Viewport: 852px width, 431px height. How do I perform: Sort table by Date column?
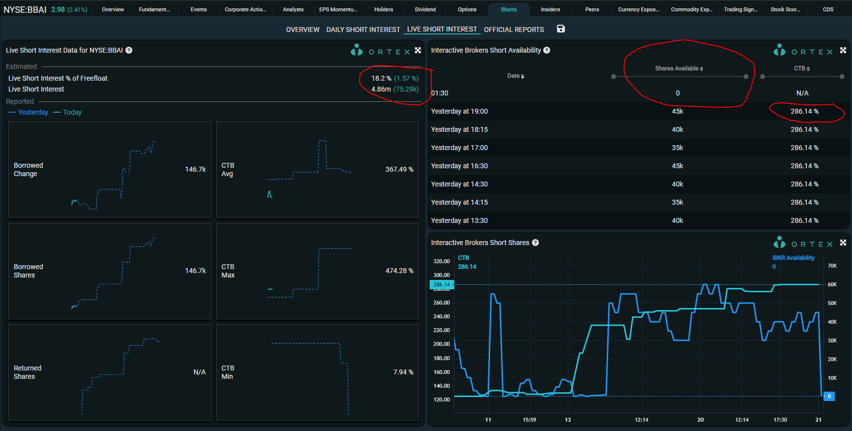tap(516, 76)
